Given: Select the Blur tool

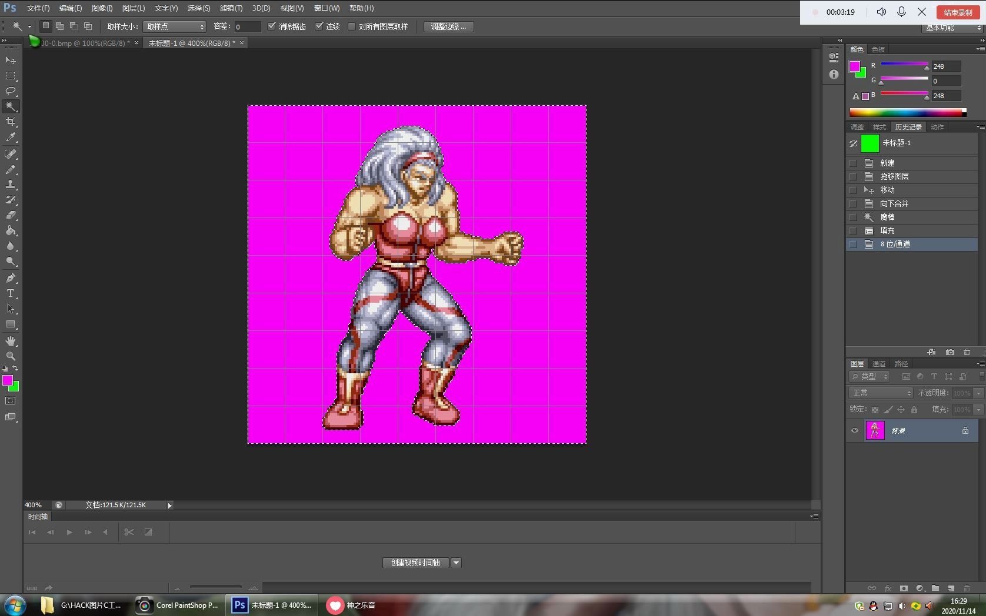Looking at the screenshot, I should tap(11, 246).
